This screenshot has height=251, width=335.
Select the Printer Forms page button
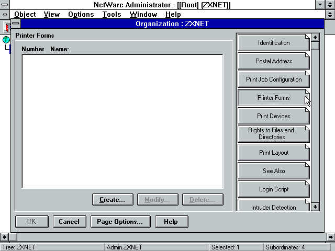coord(273,98)
